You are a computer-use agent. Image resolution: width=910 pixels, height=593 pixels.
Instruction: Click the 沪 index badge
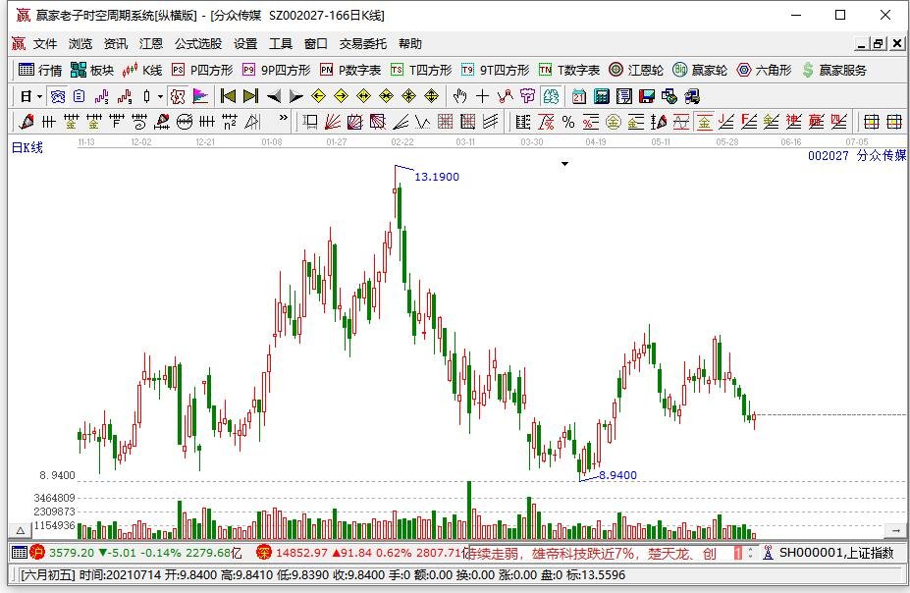click(x=37, y=553)
